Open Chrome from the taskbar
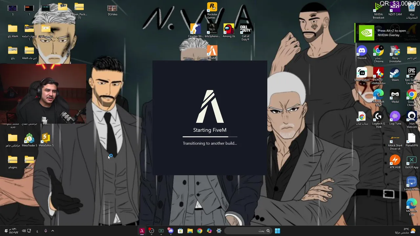 [199, 231]
